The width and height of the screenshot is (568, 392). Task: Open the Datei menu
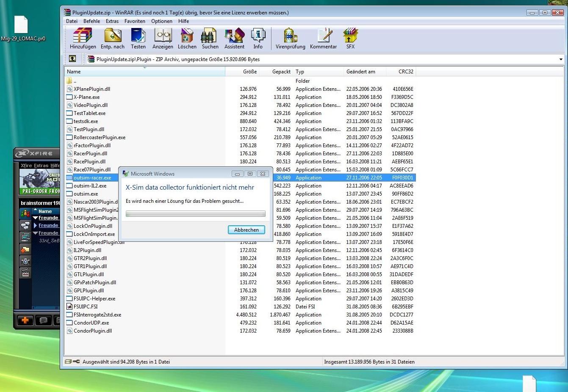(72, 21)
